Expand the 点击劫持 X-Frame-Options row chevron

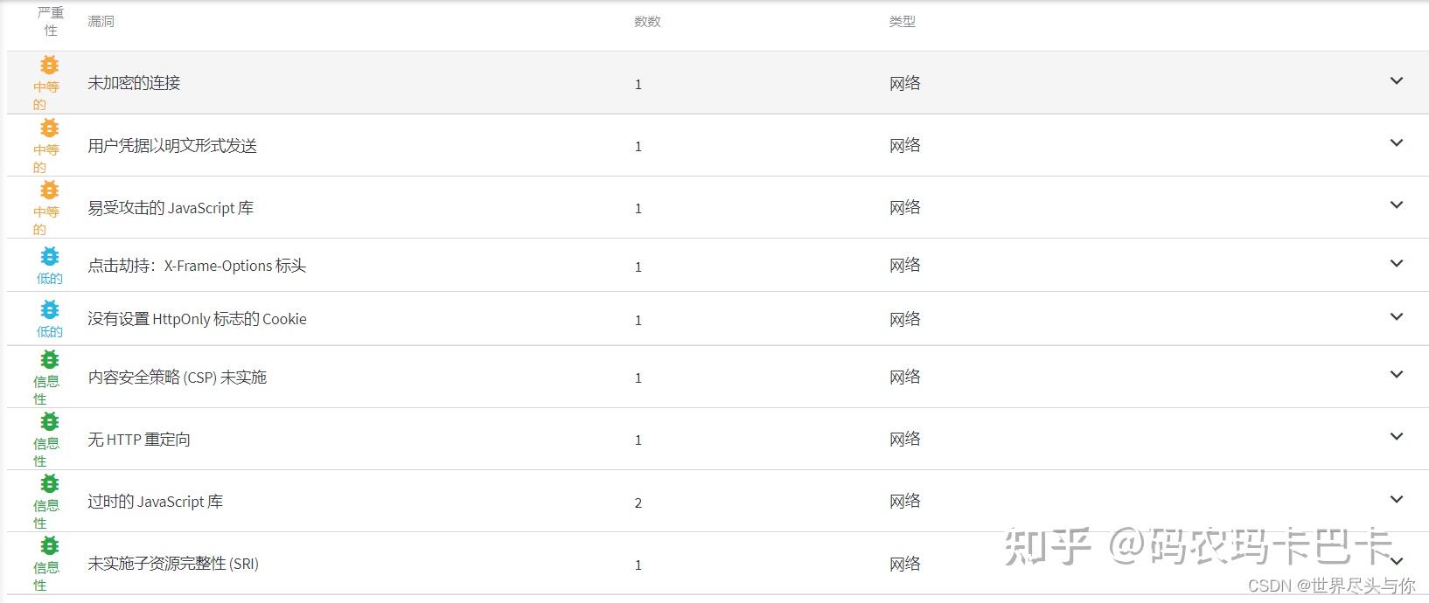(x=1396, y=264)
